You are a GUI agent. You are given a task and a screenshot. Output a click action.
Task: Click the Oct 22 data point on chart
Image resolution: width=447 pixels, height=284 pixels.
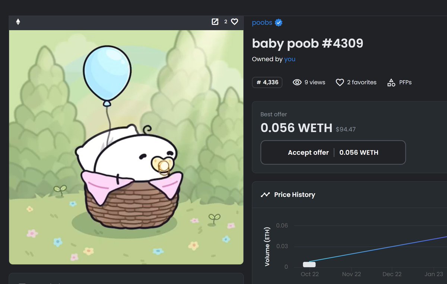click(309, 265)
